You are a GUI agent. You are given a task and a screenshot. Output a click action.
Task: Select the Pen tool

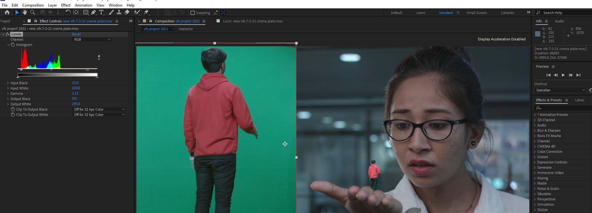pyautogui.click(x=94, y=12)
